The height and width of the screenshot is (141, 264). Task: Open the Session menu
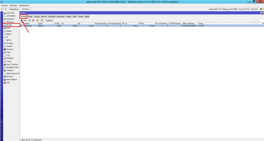click(x=4, y=5)
